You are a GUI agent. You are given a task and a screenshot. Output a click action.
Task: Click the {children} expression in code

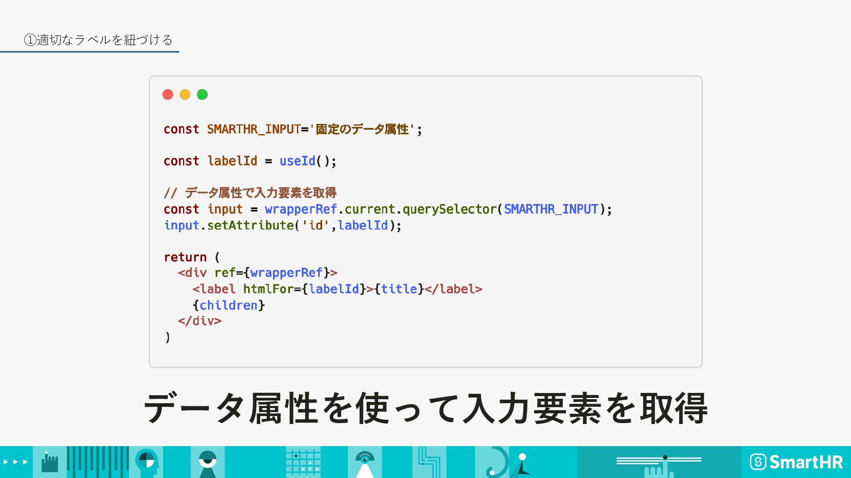(228, 305)
